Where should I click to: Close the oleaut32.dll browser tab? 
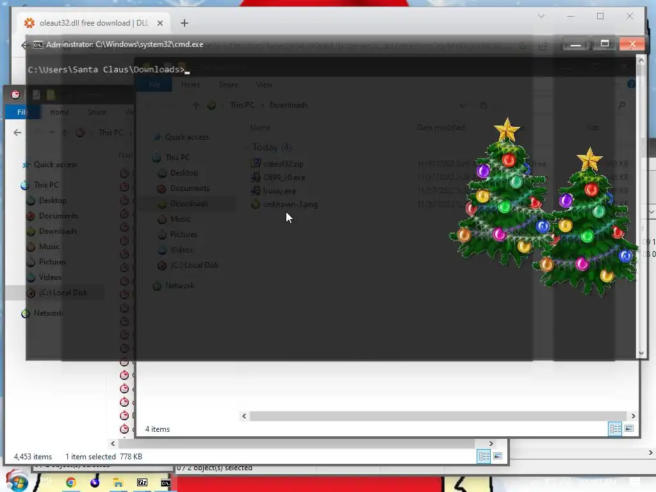point(160,23)
